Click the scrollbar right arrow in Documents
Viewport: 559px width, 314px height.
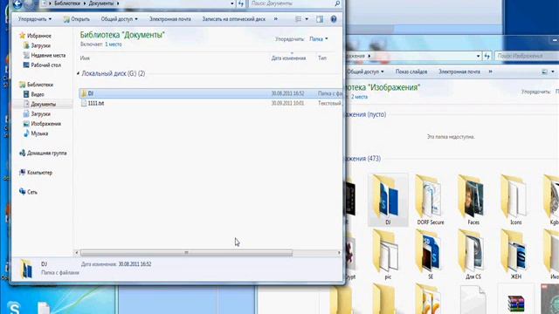(x=339, y=253)
